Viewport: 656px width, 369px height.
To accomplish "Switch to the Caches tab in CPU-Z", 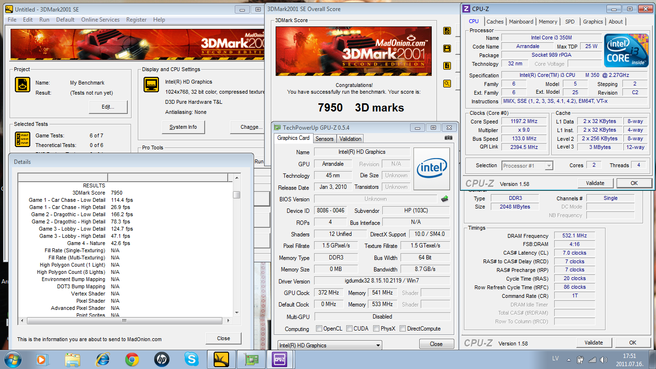I will (495, 22).
